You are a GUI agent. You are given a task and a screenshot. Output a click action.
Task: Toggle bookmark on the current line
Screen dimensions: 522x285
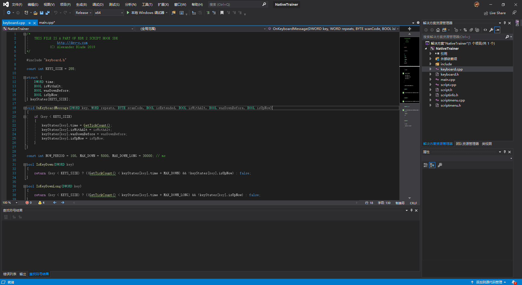pos(222,13)
